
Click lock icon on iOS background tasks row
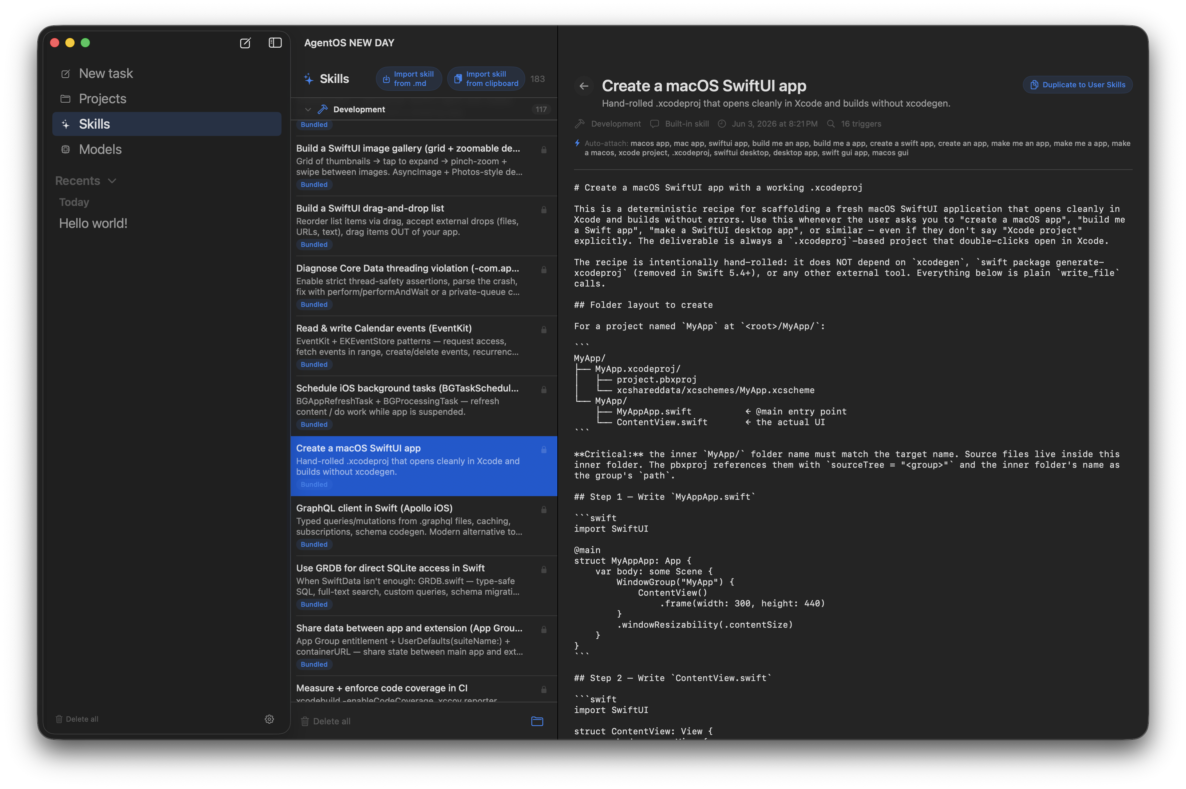point(544,390)
